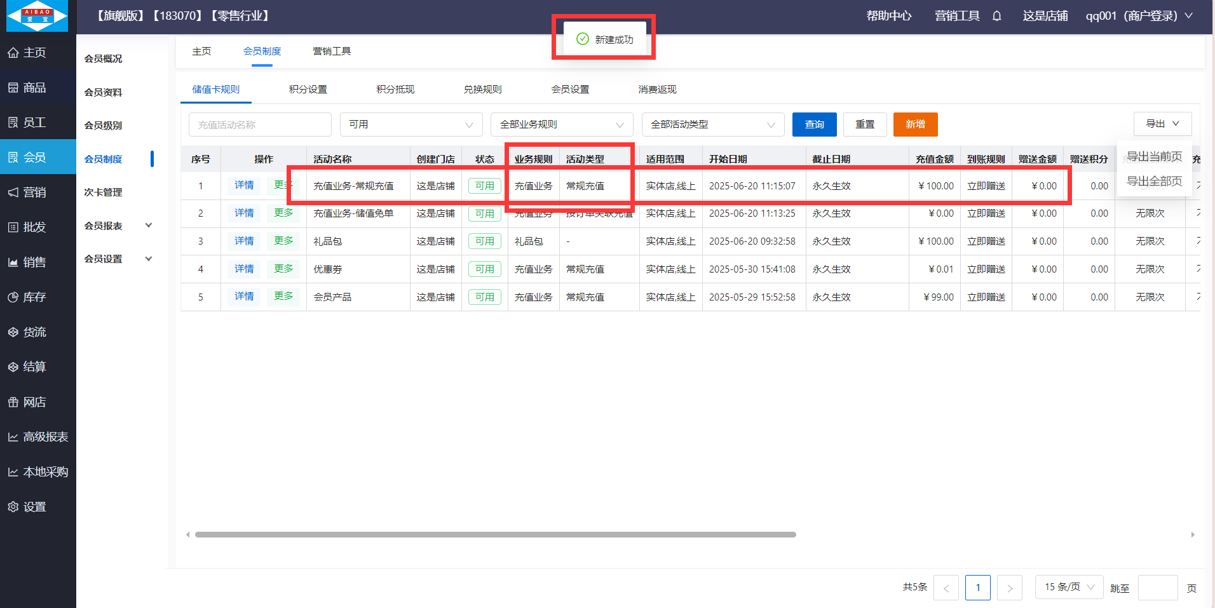Click the orange 新增 button
This screenshot has height=608, width=1215.
point(915,125)
